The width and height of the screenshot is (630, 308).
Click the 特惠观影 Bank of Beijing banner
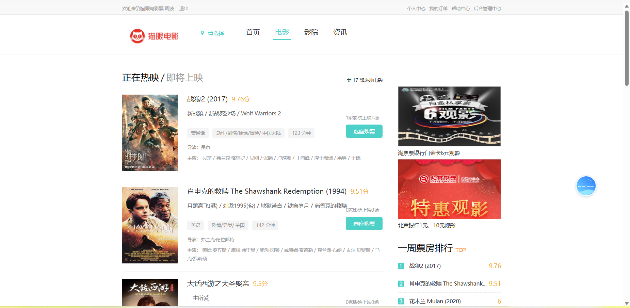pos(449,189)
